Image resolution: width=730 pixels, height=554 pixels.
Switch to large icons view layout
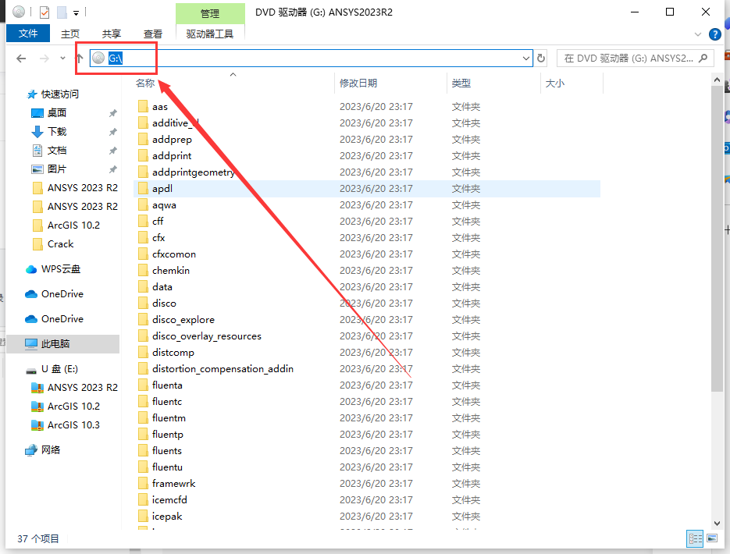coord(712,538)
